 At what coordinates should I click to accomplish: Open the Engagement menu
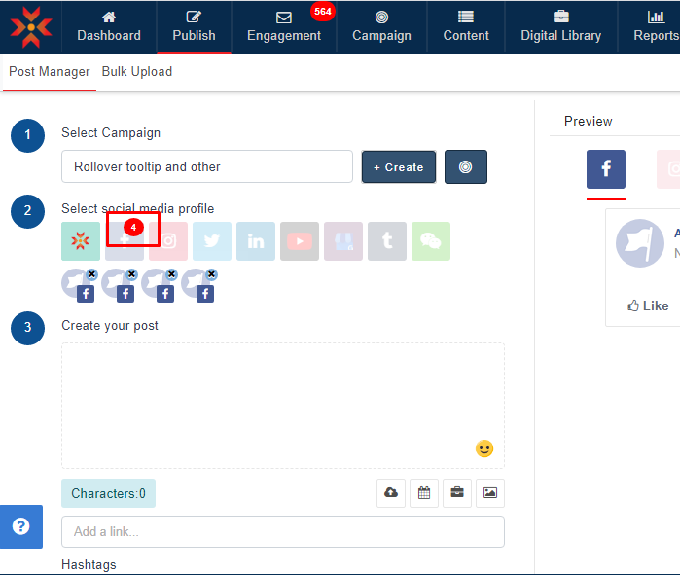tap(284, 27)
